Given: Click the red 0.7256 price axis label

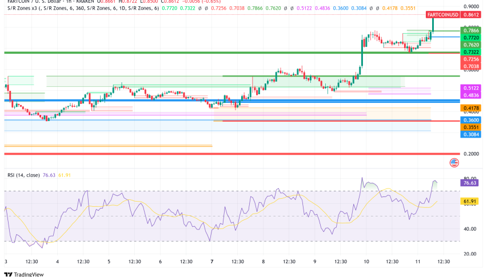Looking at the screenshot, I should coord(471,59).
